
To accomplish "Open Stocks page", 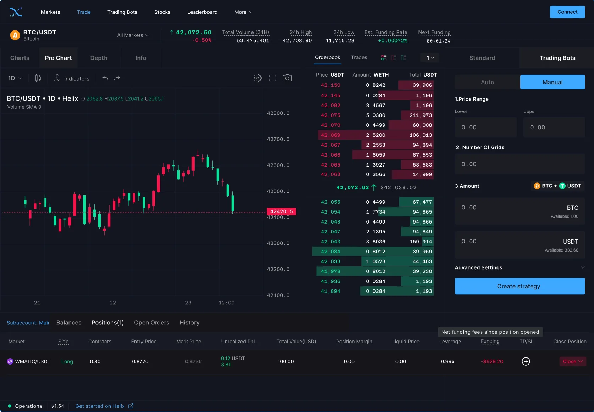I will click(x=162, y=12).
